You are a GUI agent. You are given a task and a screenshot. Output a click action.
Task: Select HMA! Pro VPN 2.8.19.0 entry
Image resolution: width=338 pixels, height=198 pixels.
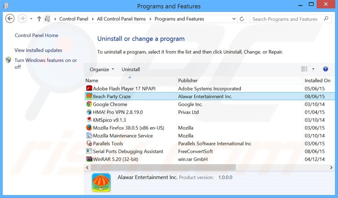[x=118, y=112]
